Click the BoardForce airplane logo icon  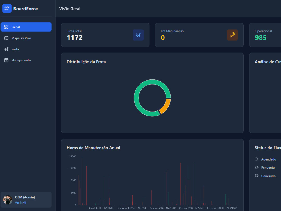[7, 8]
